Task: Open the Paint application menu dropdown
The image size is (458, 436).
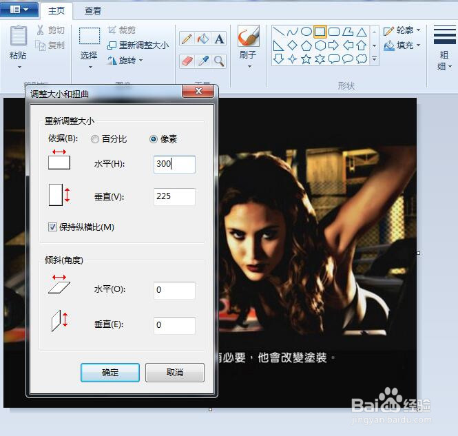Action: click(x=19, y=10)
